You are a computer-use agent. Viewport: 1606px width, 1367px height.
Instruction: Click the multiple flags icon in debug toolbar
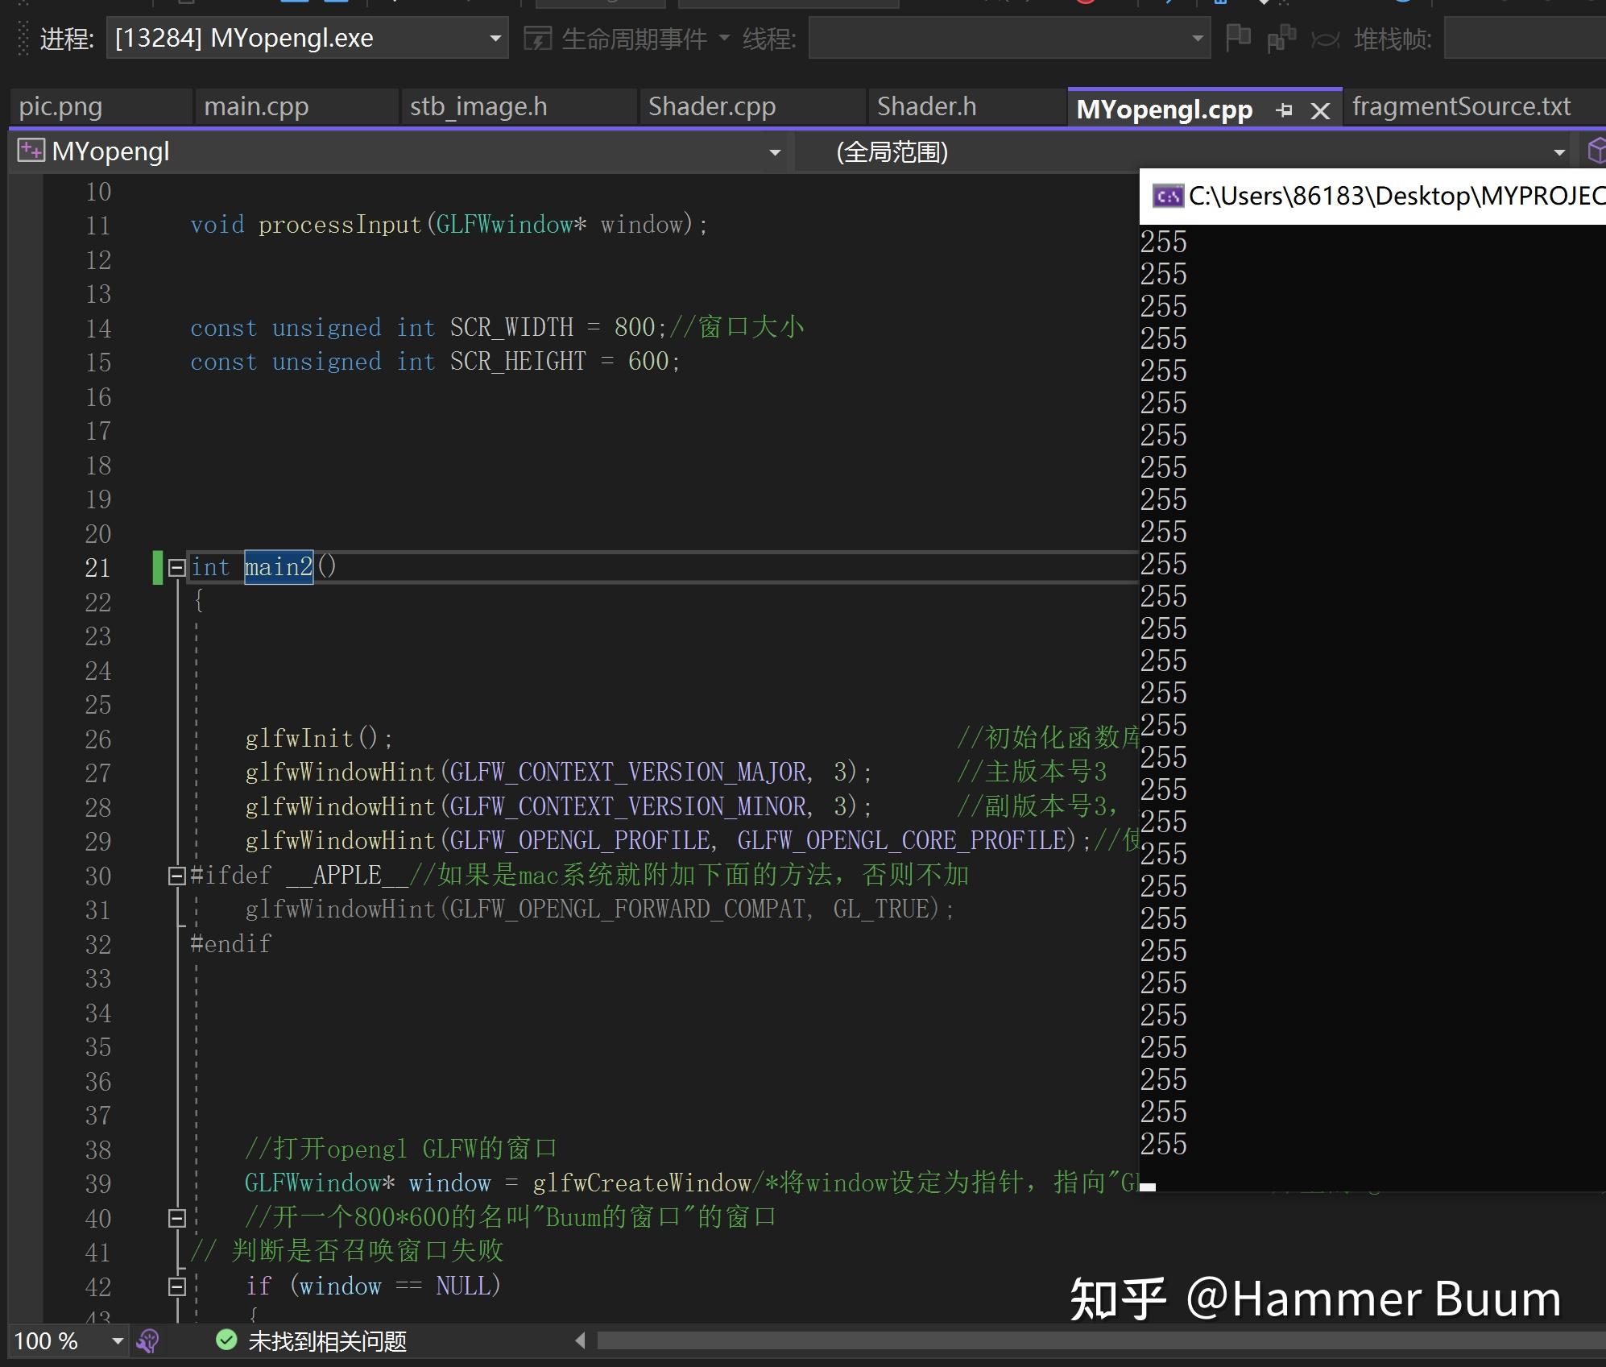[x=1281, y=36]
